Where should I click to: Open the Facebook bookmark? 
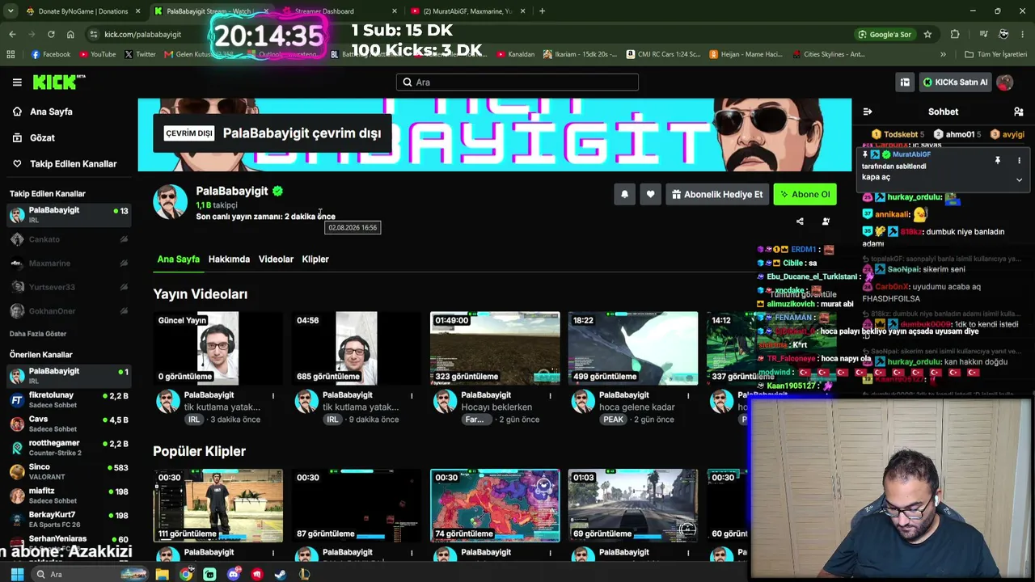pyautogui.click(x=51, y=54)
